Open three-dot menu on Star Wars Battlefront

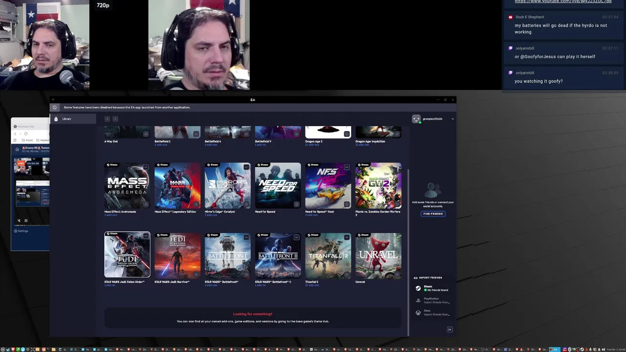coord(246,237)
